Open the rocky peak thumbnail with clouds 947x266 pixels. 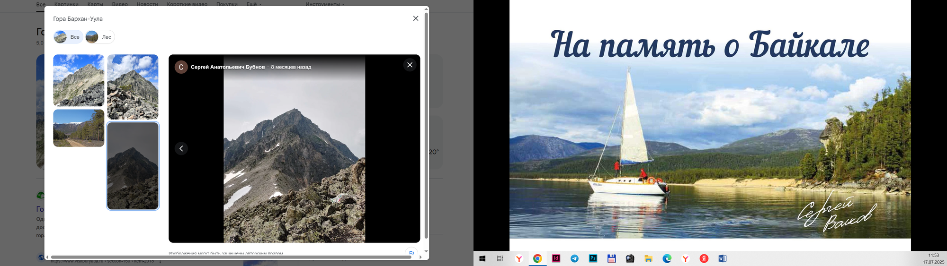[x=133, y=87]
